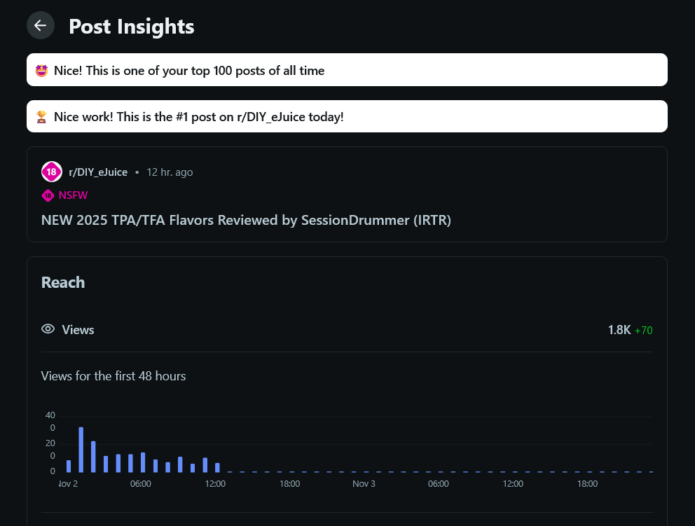
Task: Open the TPA/TFA Flavors Reviewed post title
Action: point(246,220)
